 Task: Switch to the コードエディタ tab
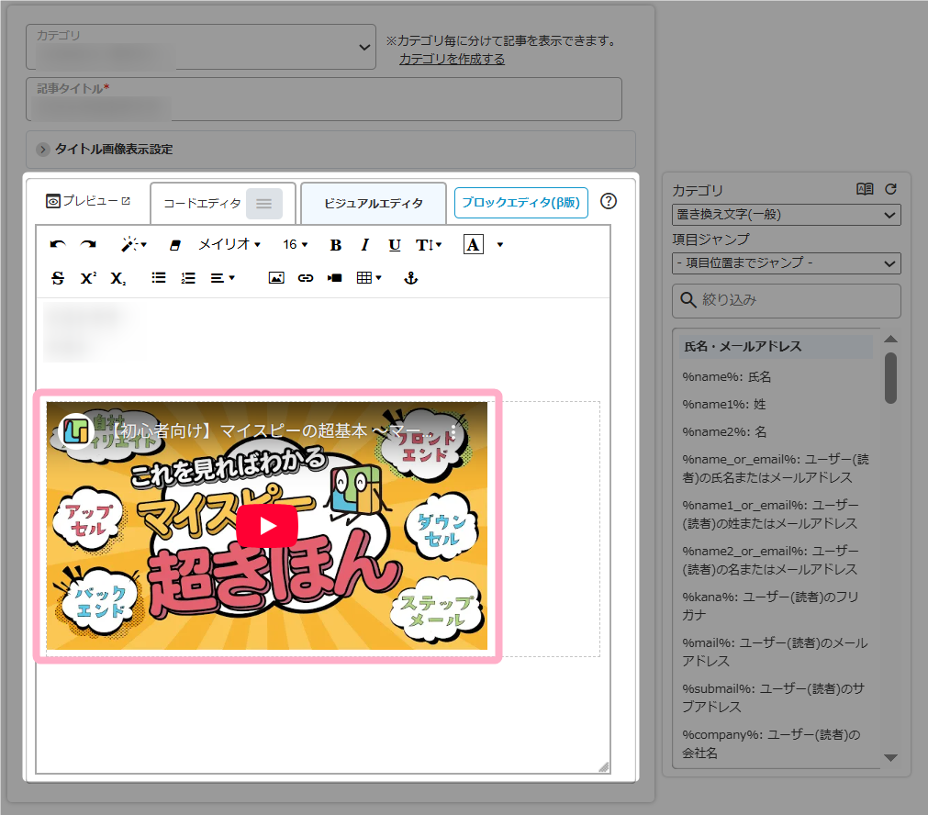point(202,203)
